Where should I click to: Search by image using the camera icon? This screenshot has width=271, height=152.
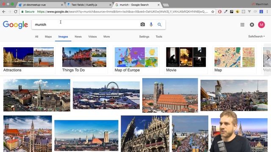(x=143, y=24)
